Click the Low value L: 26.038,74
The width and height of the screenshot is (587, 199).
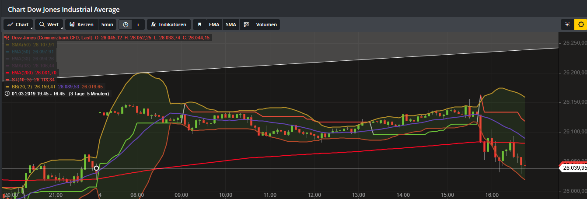(x=167, y=38)
